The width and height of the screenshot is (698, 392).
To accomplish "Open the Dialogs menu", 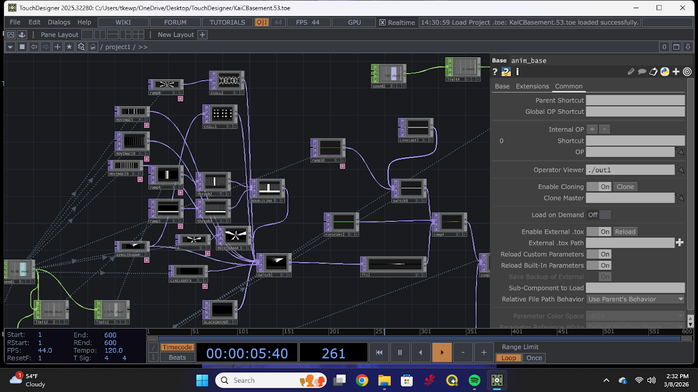I will pyautogui.click(x=59, y=22).
